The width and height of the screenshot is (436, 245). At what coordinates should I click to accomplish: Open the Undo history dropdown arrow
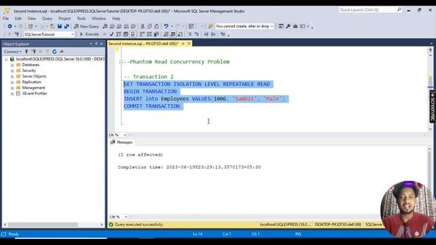[172, 26]
